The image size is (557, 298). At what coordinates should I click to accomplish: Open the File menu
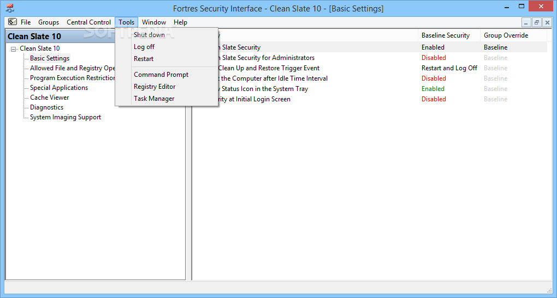26,22
